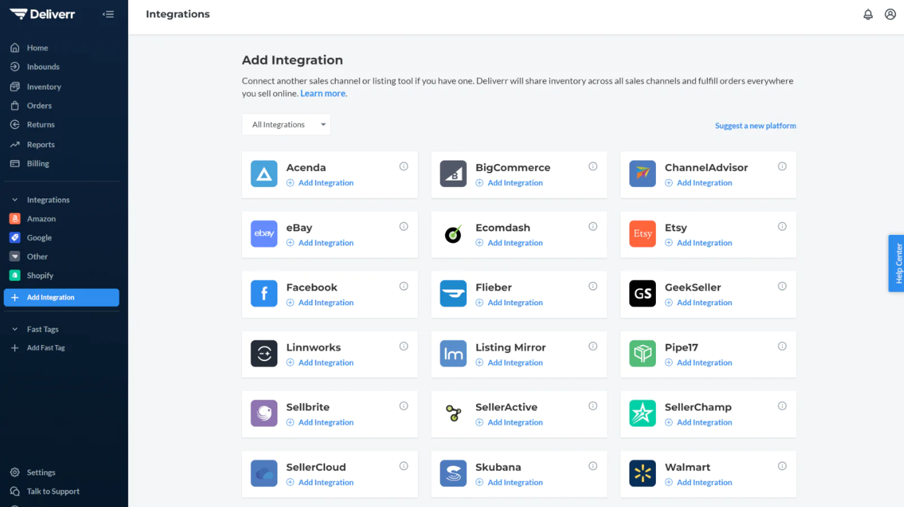Click Suggest a new platform link
904x507 pixels.
[x=755, y=125]
